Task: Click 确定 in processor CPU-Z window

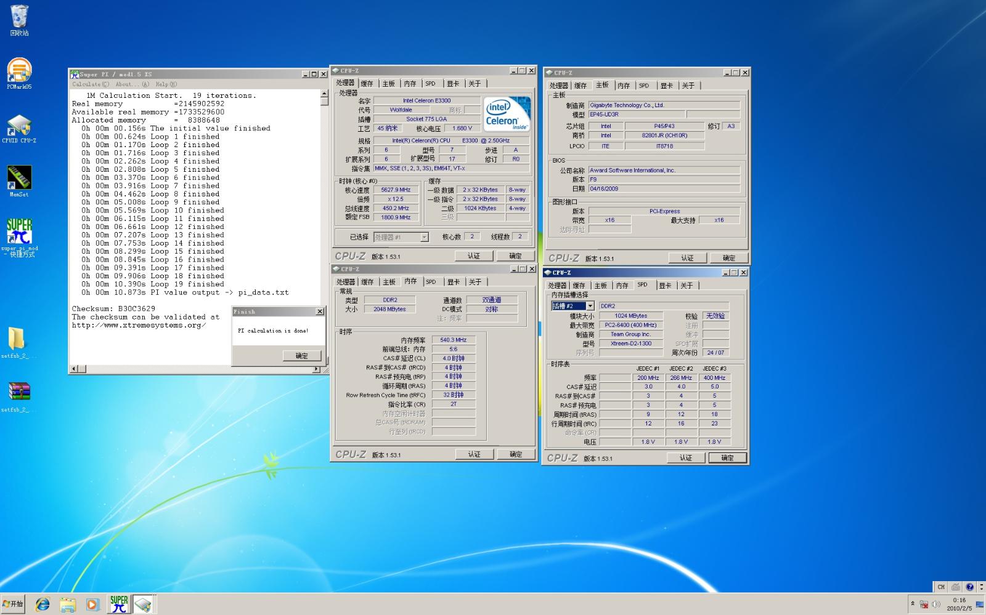Action: pyautogui.click(x=515, y=256)
